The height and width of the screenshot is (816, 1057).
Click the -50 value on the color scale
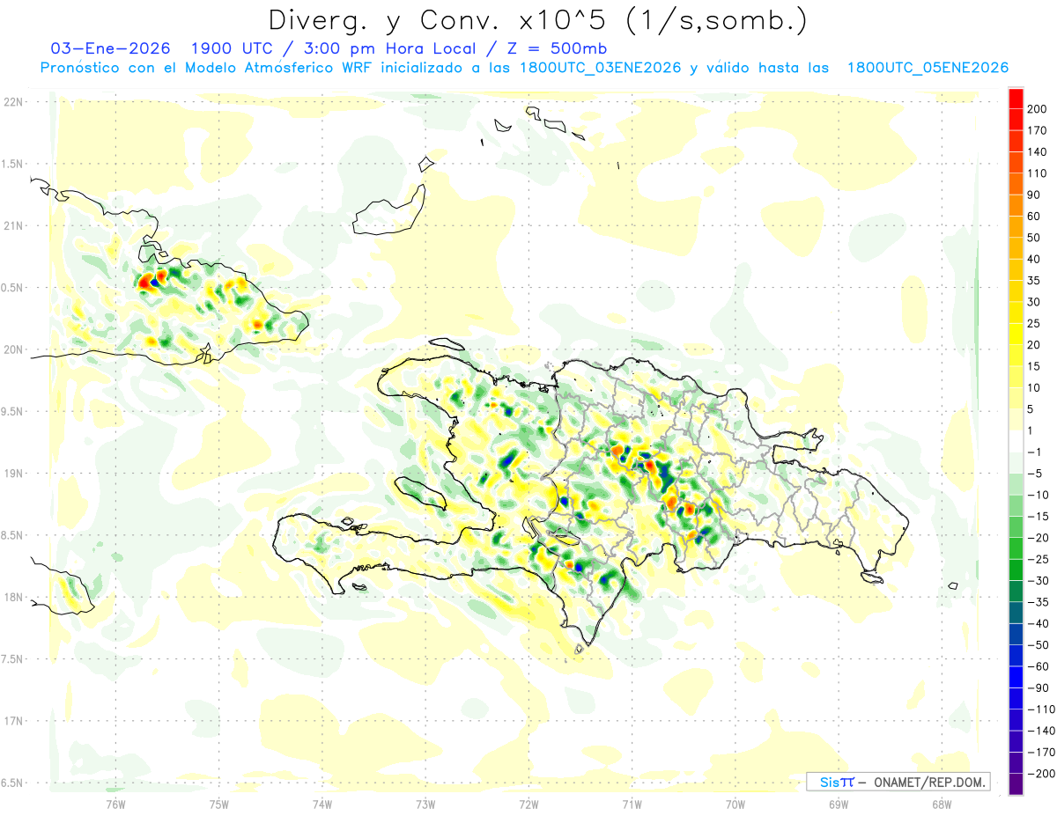1037,645
